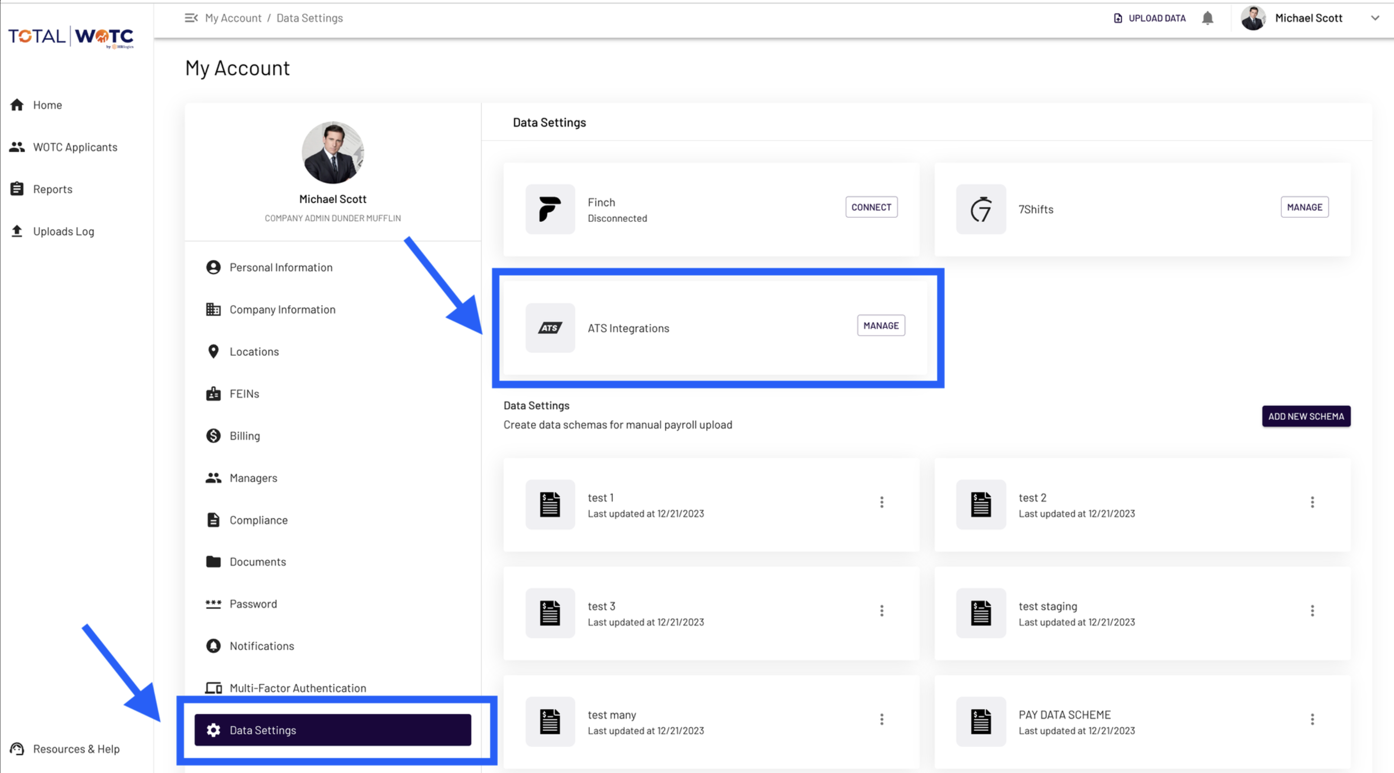The width and height of the screenshot is (1394, 773).
Task: Click Michael Scott's large profile photo
Action: (x=332, y=153)
